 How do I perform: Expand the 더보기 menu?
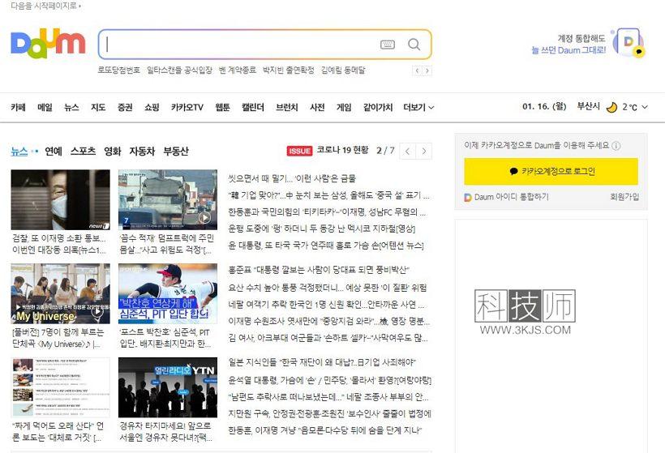(418, 107)
